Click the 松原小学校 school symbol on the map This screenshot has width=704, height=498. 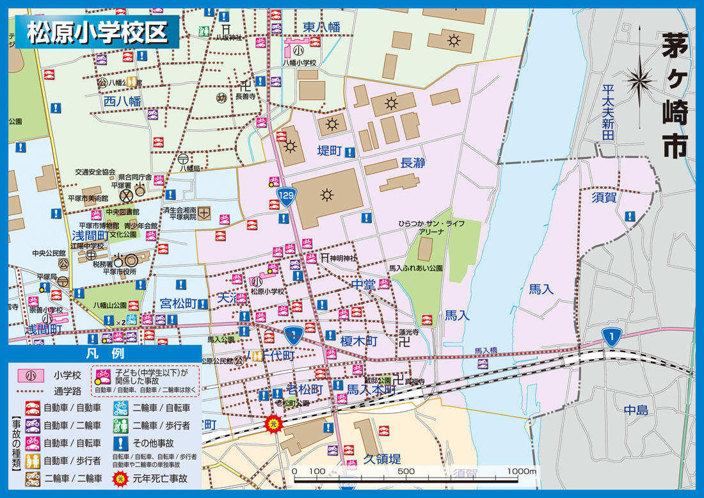point(257,281)
